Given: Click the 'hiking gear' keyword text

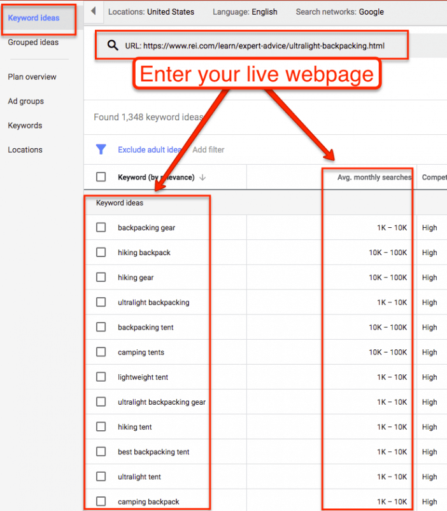Looking at the screenshot, I should tap(136, 277).
